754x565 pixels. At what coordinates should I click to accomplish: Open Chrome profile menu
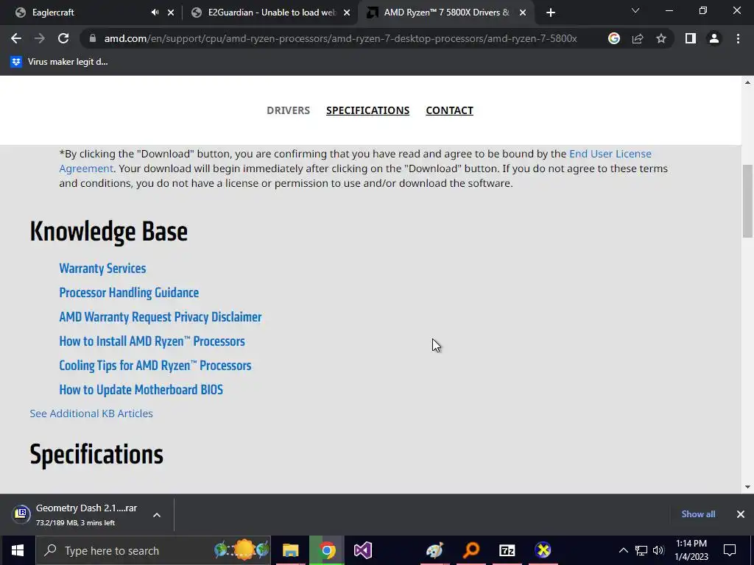[x=714, y=38]
